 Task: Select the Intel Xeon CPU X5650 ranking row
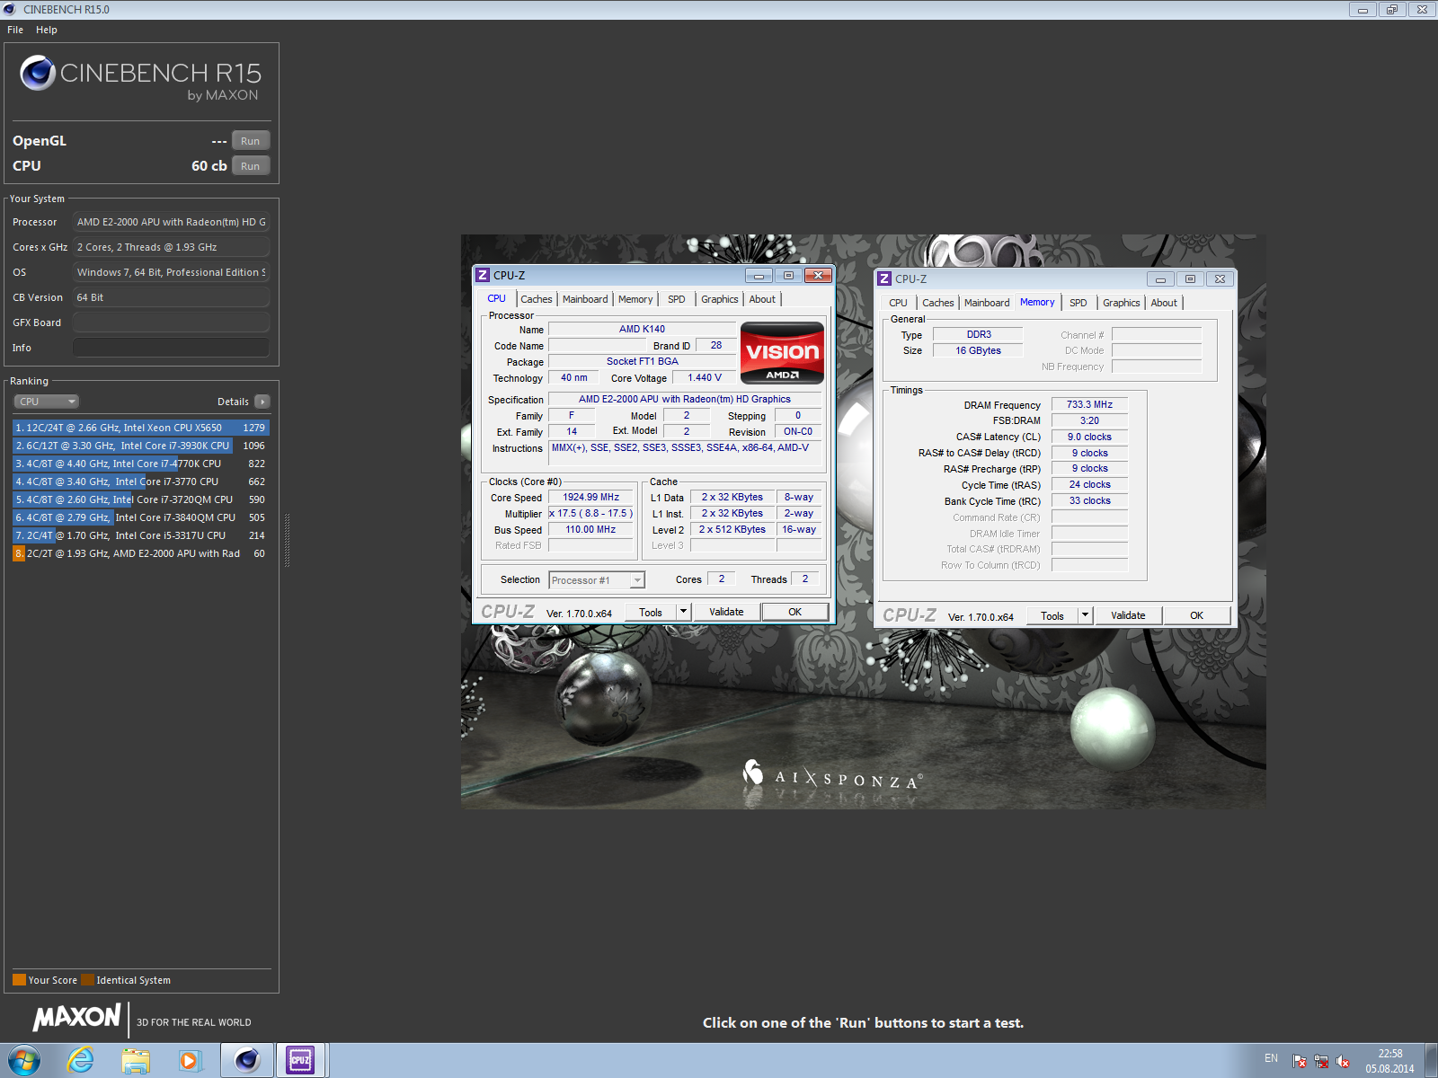(x=141, y=428)
